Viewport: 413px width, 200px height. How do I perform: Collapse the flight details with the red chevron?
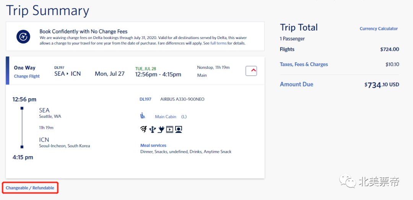tap(251, 71)
